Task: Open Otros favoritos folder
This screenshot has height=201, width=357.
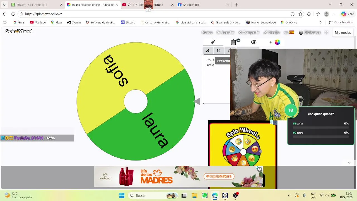Action: [x=341, y=22]
